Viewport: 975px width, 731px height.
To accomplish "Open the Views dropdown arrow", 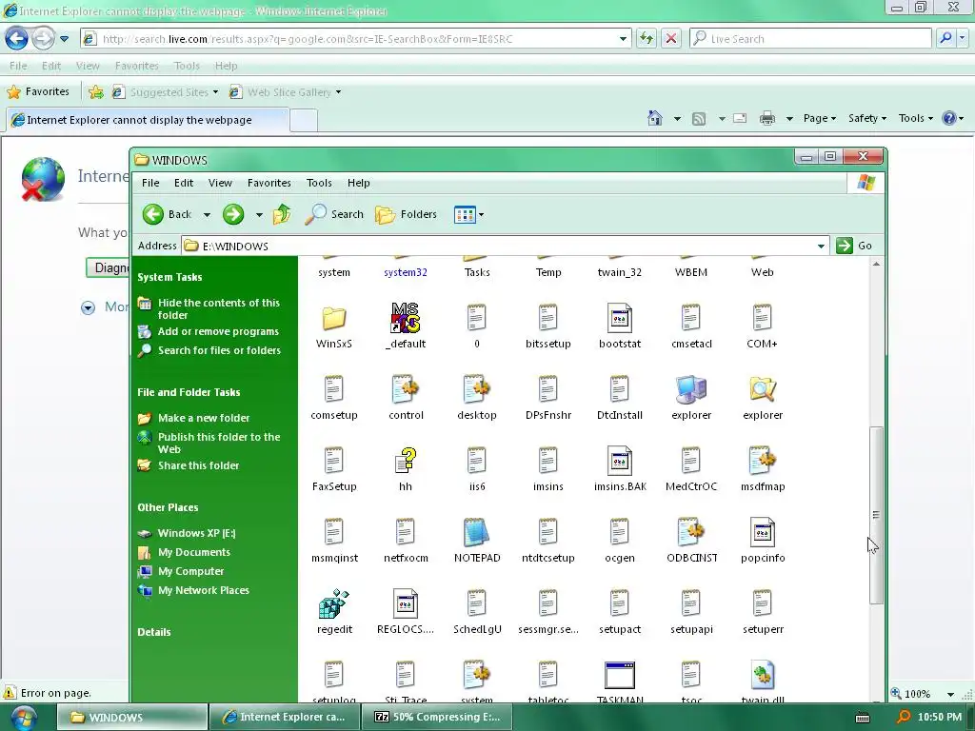I will tap(481, 215).
